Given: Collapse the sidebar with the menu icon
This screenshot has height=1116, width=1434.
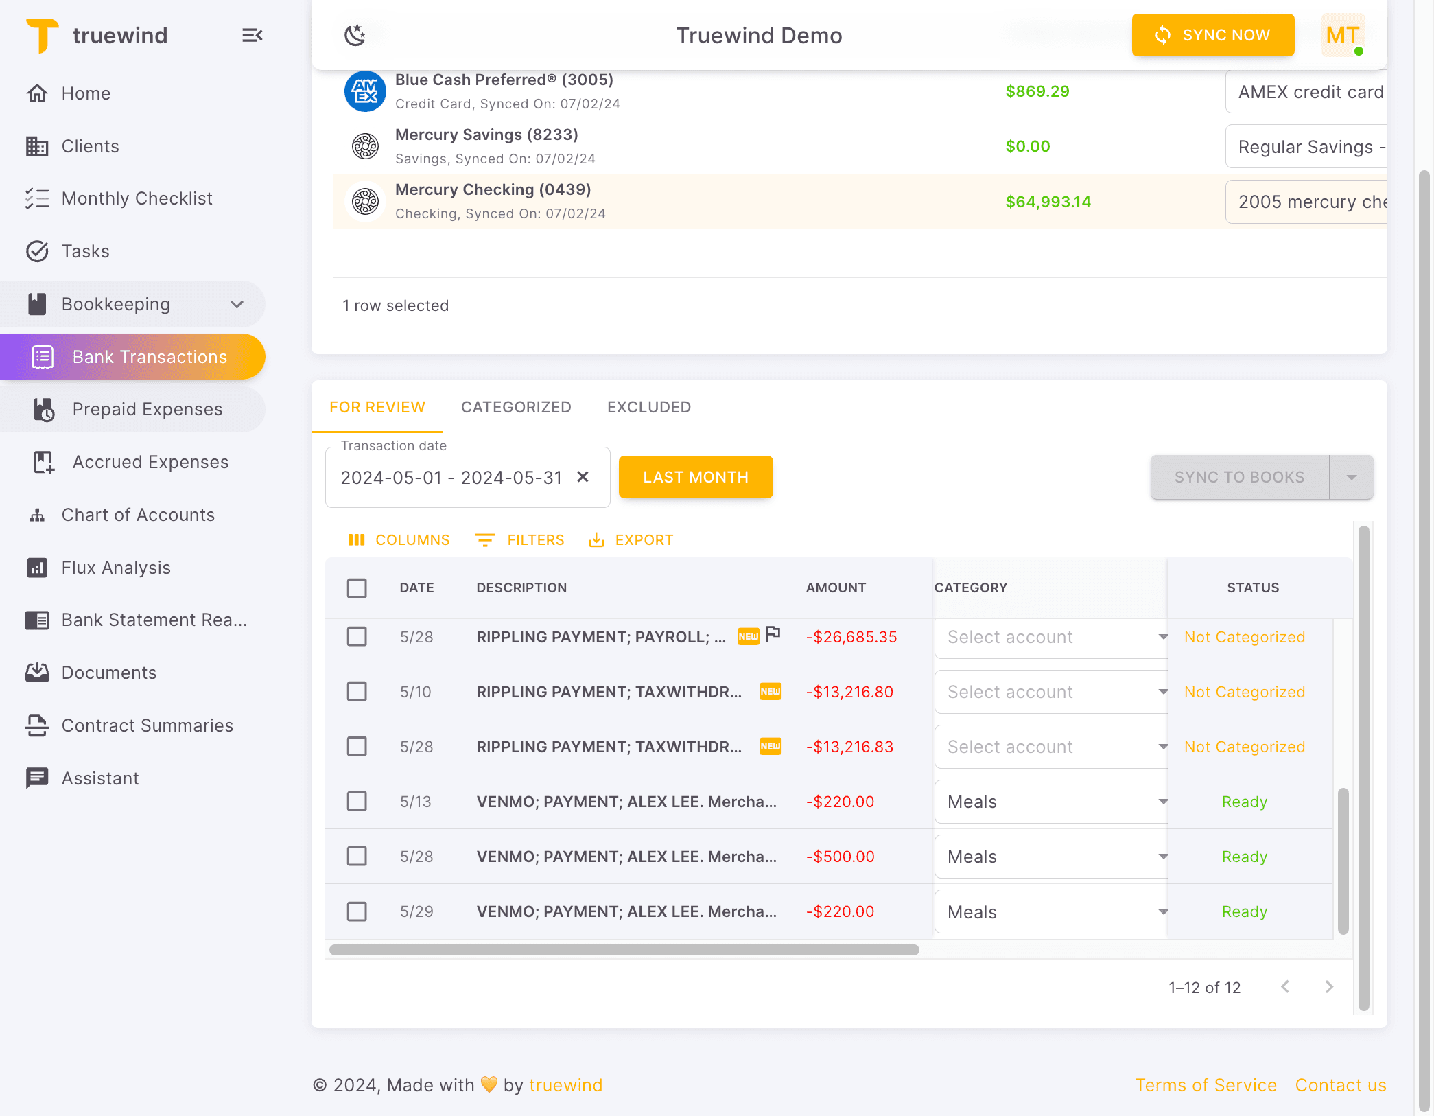Looking at the screenshot, I should coord(252,35).
